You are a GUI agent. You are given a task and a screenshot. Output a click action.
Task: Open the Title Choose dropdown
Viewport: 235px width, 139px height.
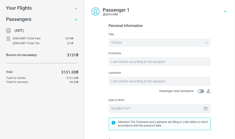point(159,43)
